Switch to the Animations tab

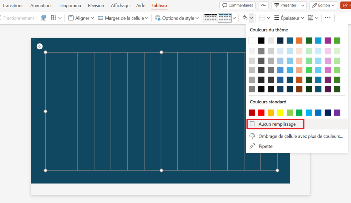41,5
